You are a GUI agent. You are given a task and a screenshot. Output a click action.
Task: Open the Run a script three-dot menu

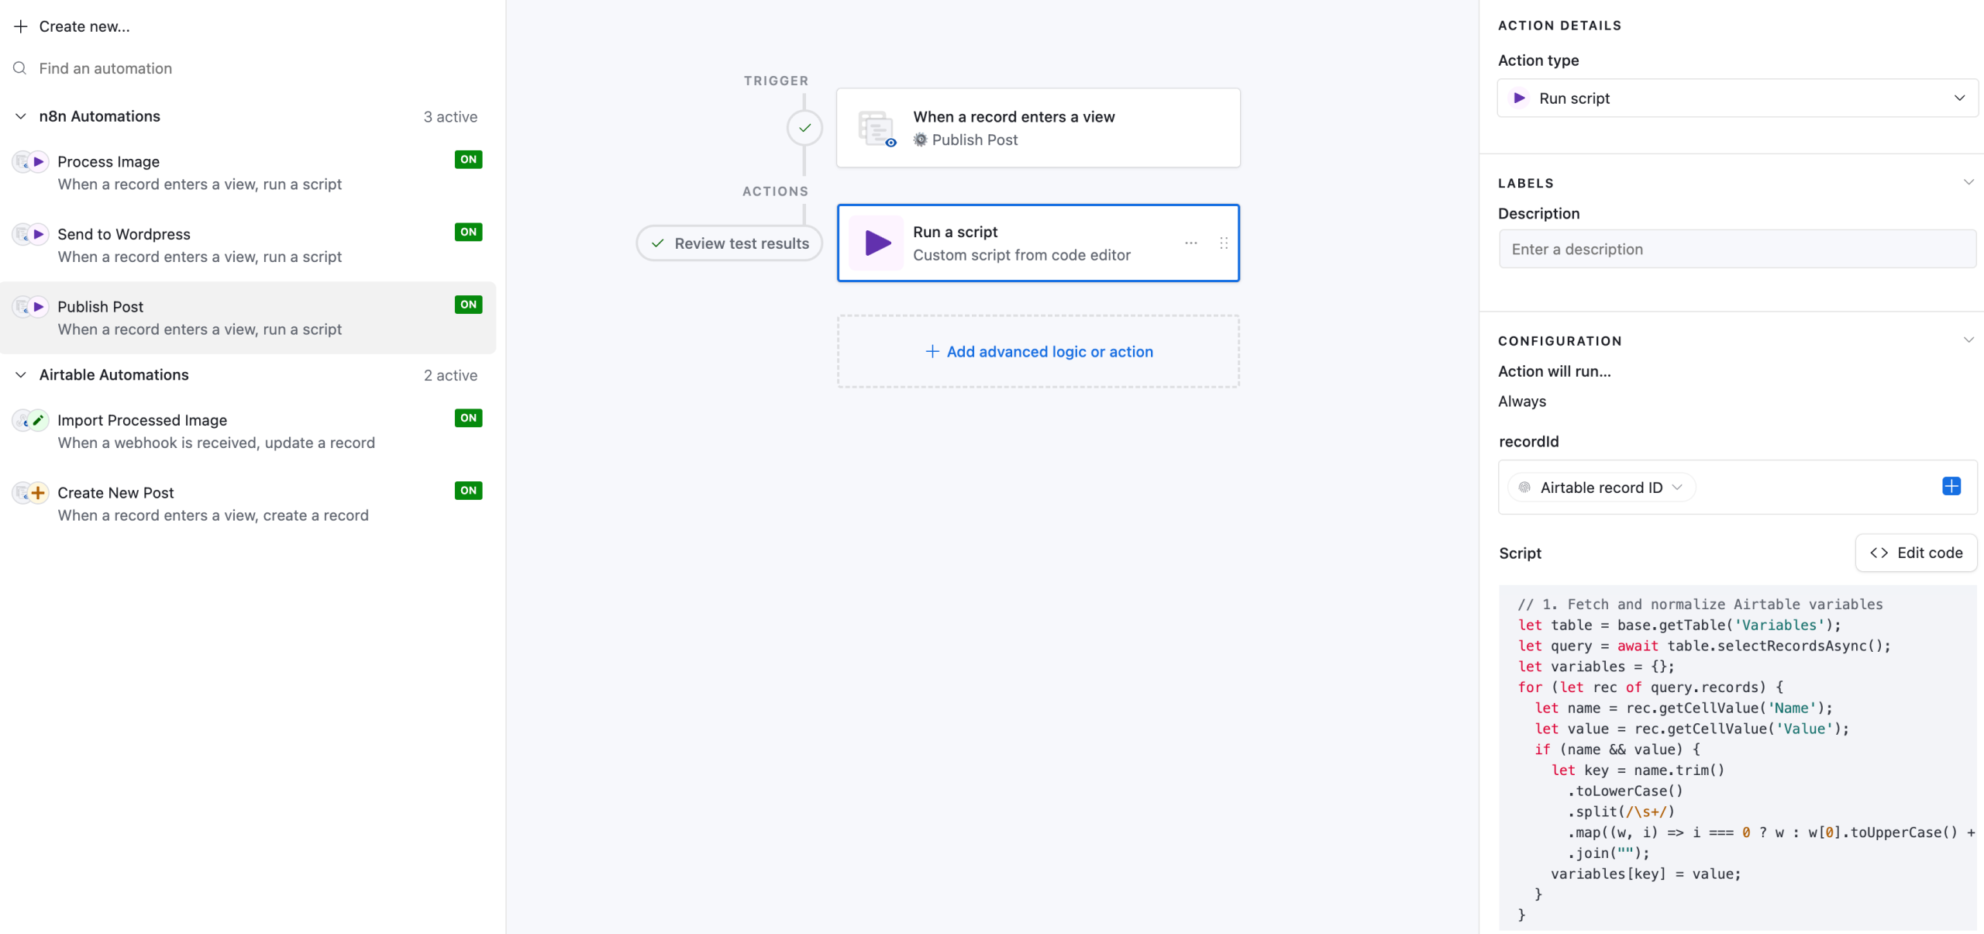click(1191, 243)
